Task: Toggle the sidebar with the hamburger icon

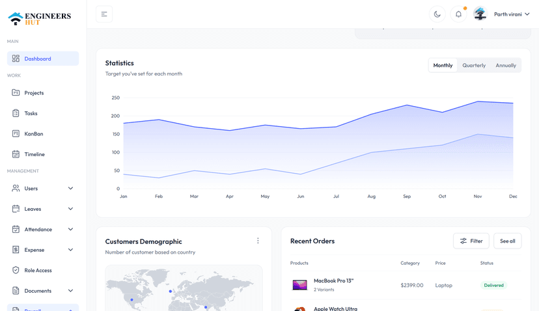Action: (104, 14)
